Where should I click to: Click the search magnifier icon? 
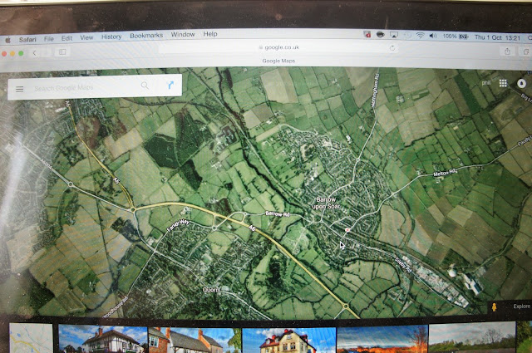pos(145,86)
